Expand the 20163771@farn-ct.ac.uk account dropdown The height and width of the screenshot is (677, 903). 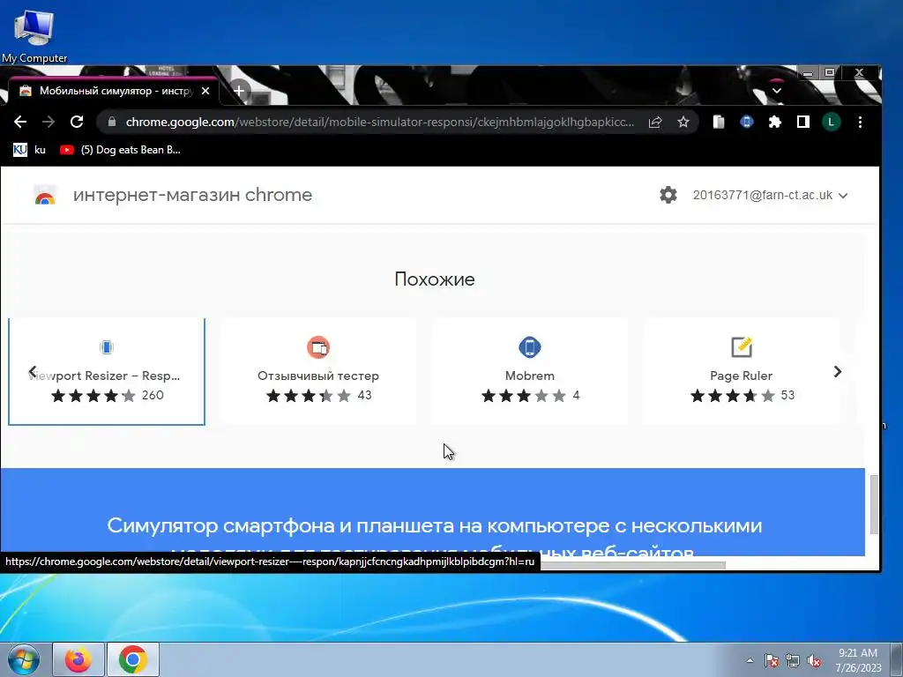click(x=770, y=195)
